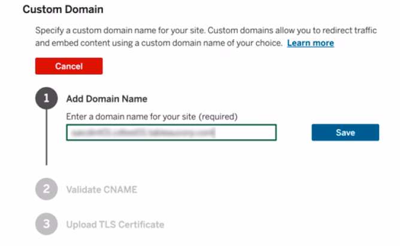
Task: Go to the Validate CNAME step
Action: click(x=101, y=190)
